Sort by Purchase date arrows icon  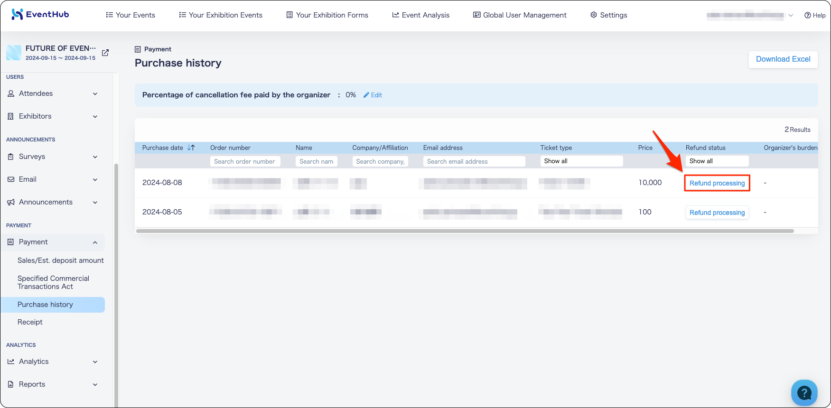[191, 148]
